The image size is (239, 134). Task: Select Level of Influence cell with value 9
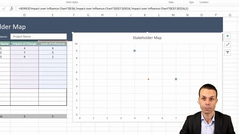53,48
